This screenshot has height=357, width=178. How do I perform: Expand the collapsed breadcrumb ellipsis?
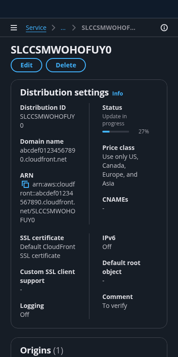[x=63, y=28]
